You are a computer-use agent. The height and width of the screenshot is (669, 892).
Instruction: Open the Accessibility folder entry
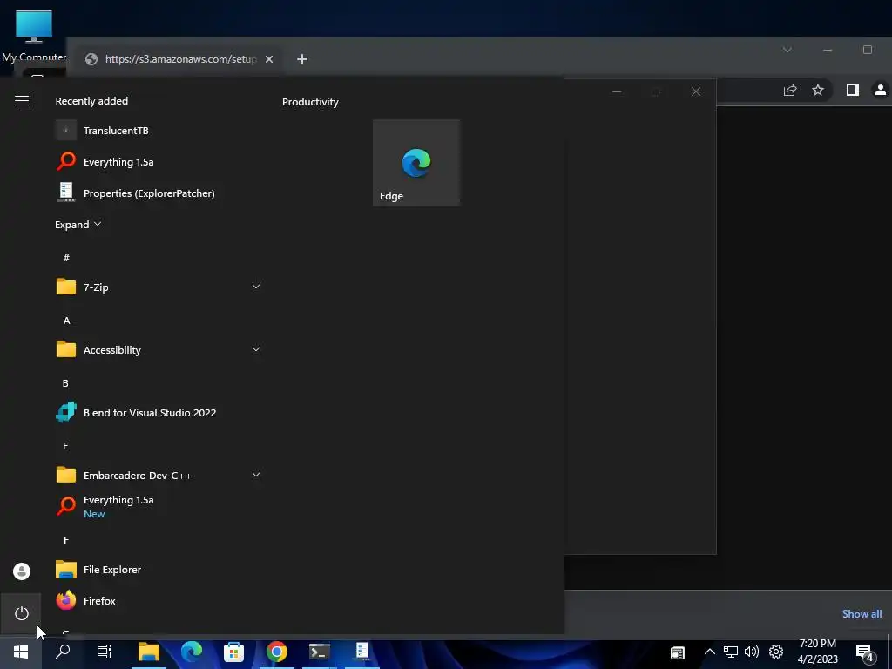[159, 349]
